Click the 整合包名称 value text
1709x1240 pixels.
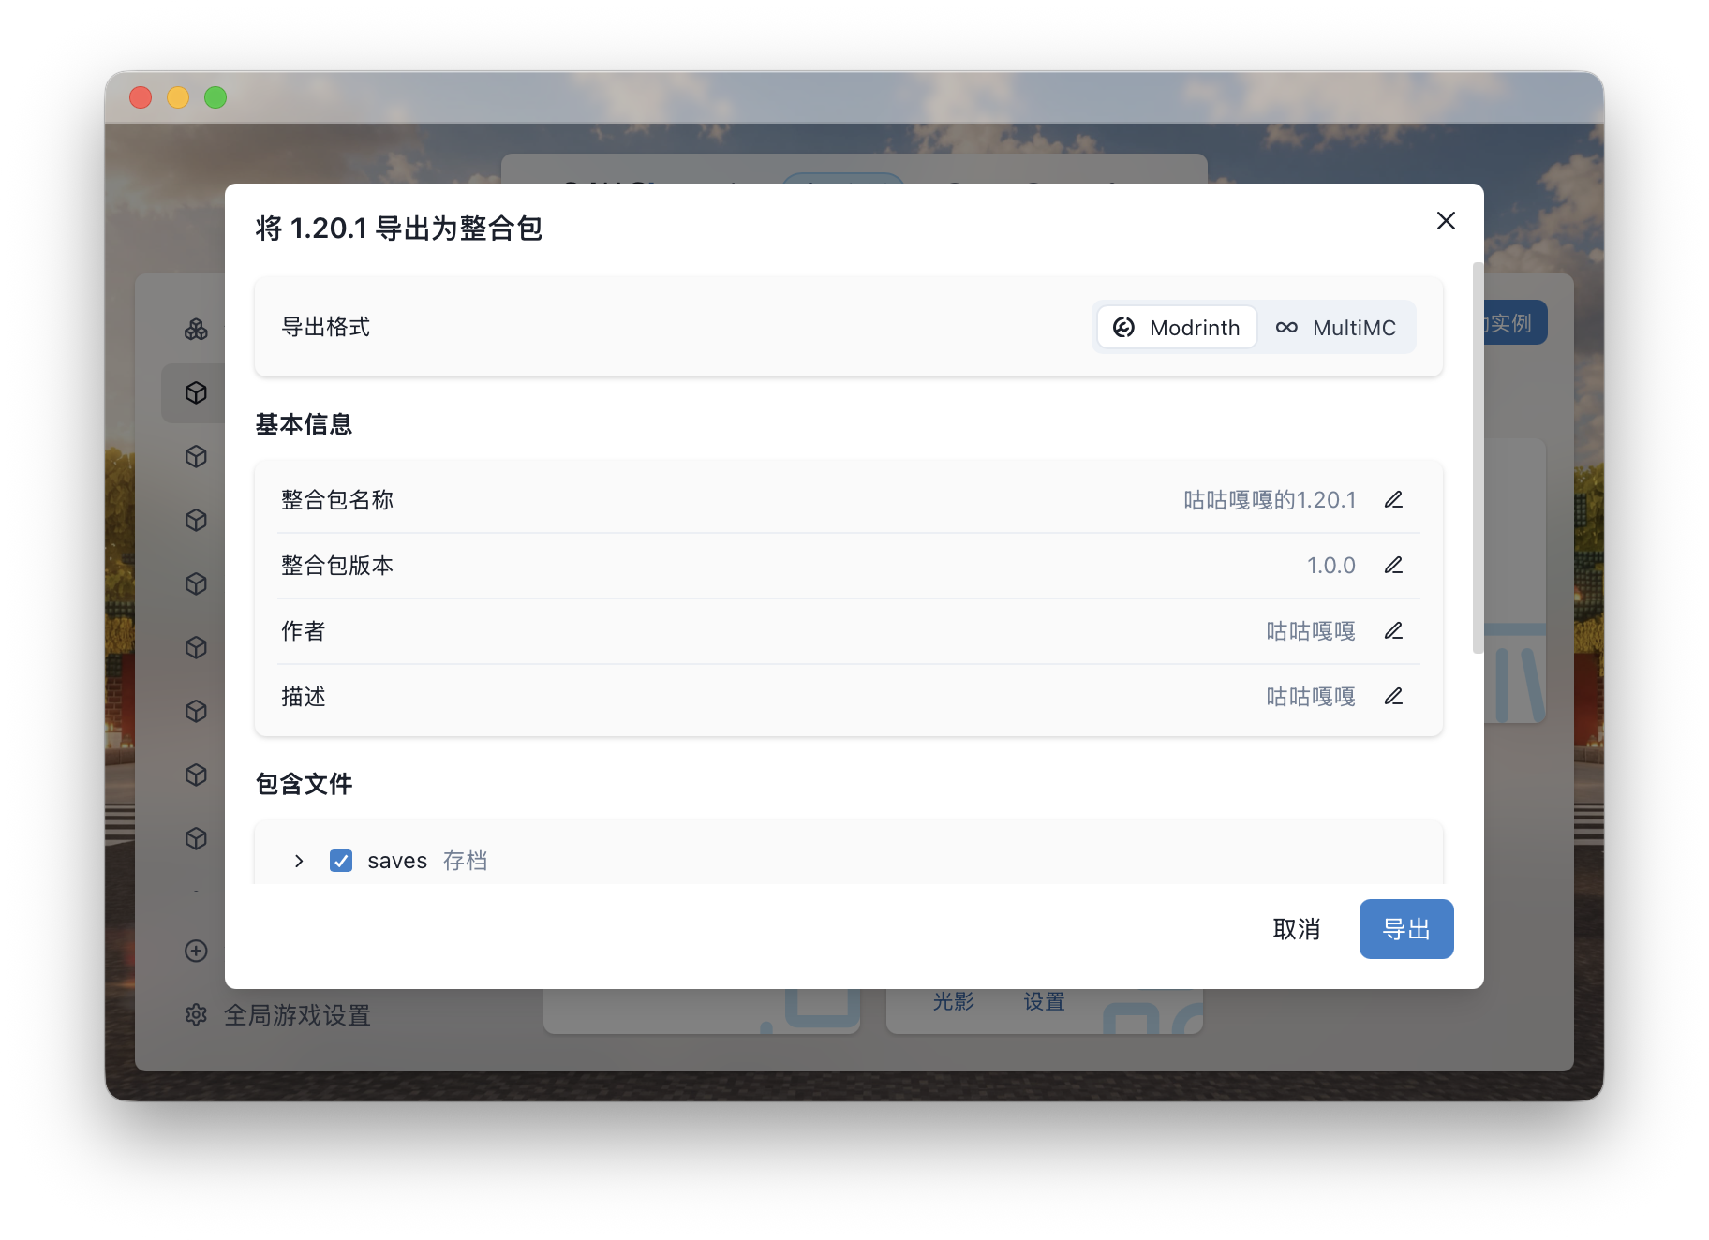tap(1270, 500)
